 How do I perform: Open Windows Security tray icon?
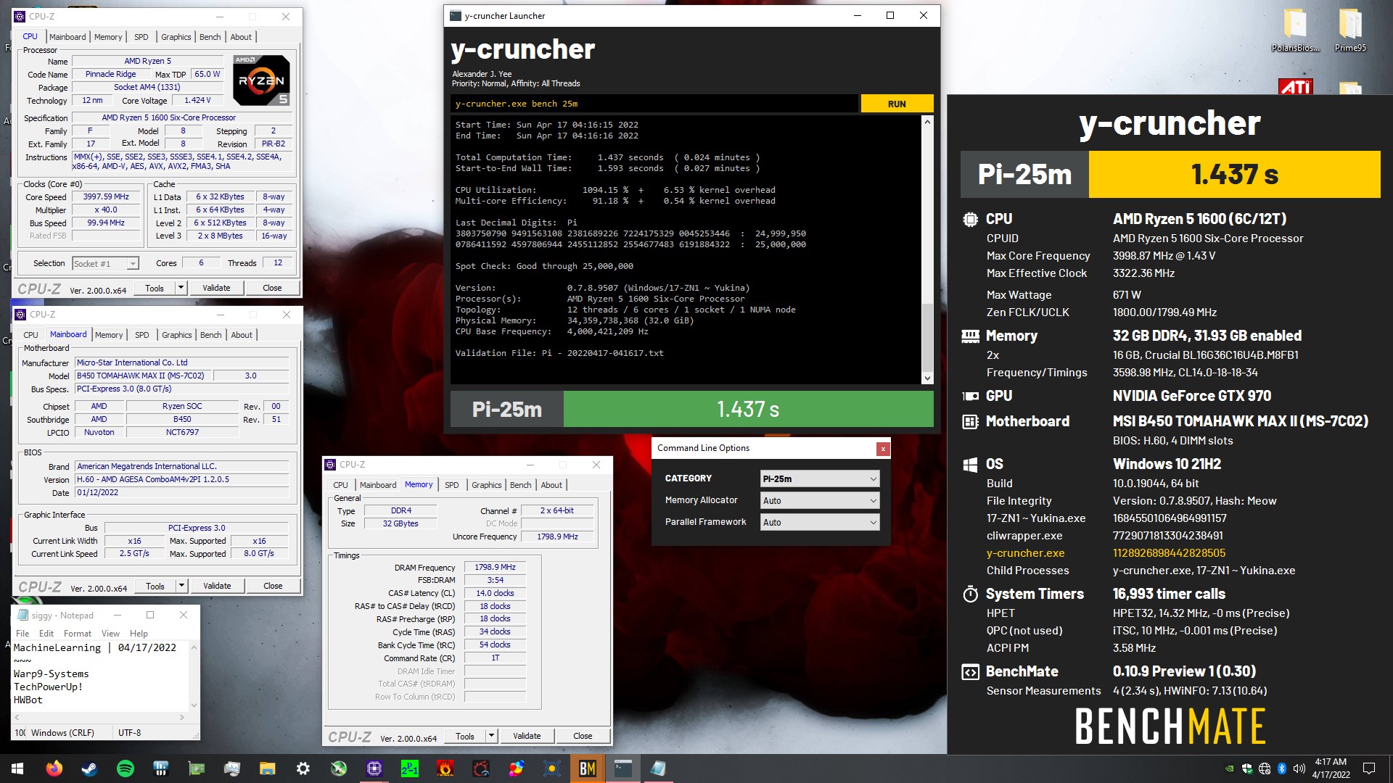(x=1246, y=768)
